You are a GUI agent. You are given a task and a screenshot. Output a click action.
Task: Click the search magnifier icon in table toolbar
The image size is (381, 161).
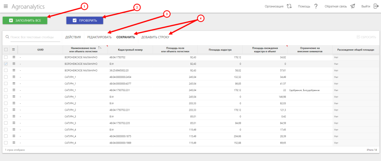click(7, 37)
